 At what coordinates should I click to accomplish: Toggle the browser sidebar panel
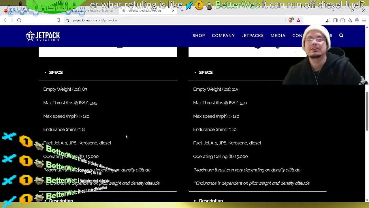click(x=335, y=20)
